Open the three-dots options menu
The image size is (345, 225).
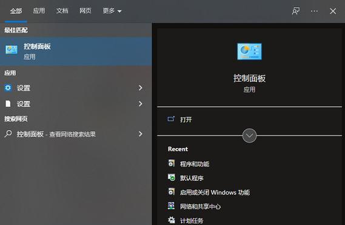point(314,11)
